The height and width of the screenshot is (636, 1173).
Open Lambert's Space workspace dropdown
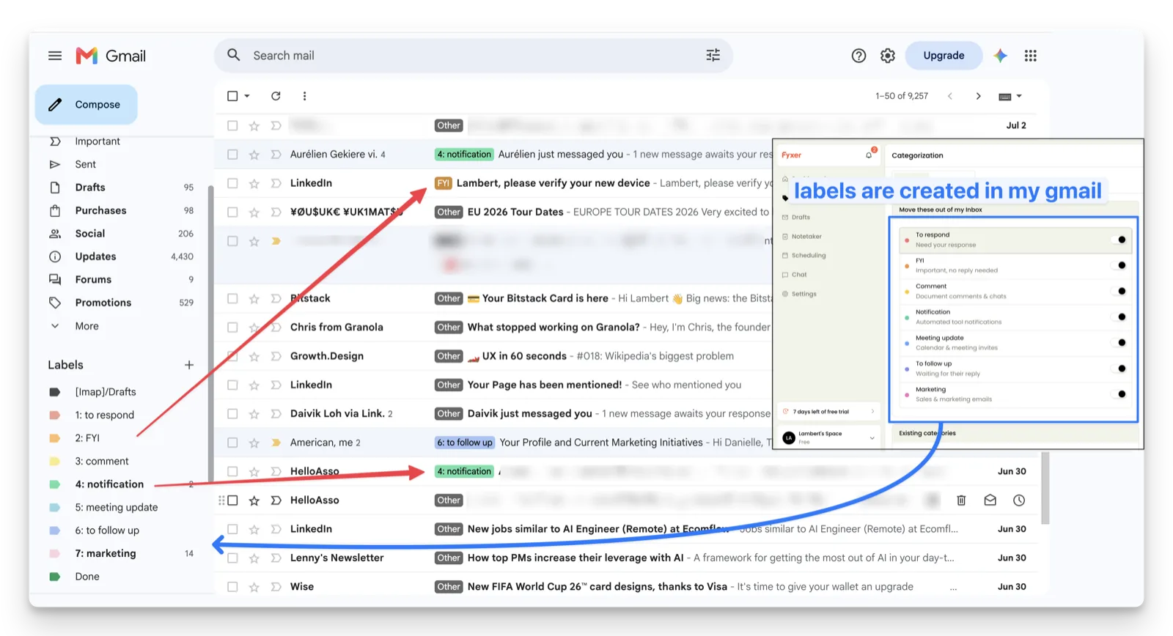872,437
